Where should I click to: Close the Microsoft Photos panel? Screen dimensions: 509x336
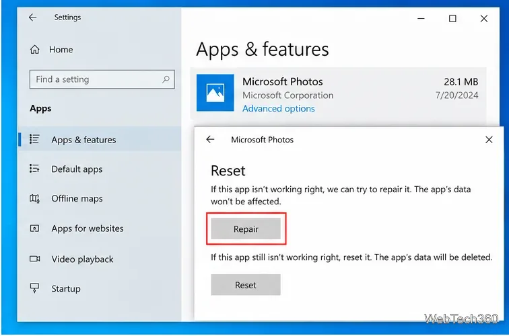point(489,140)
